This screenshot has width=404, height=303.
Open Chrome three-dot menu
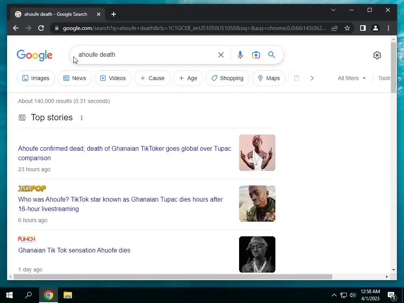(388, 28)
